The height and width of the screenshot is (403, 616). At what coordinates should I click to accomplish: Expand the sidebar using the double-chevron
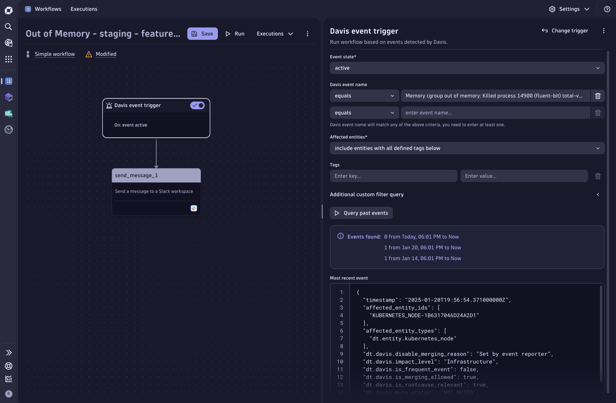pos(9,352)
